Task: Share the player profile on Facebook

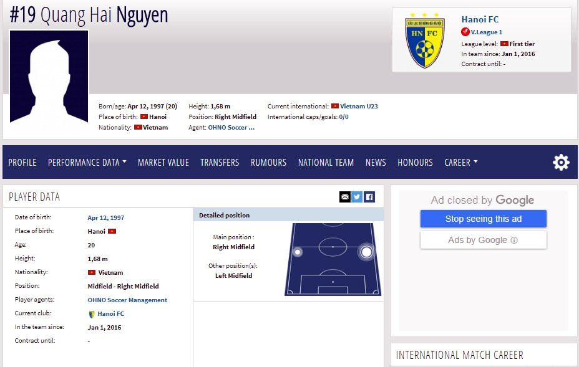Action: click(369, 197)
